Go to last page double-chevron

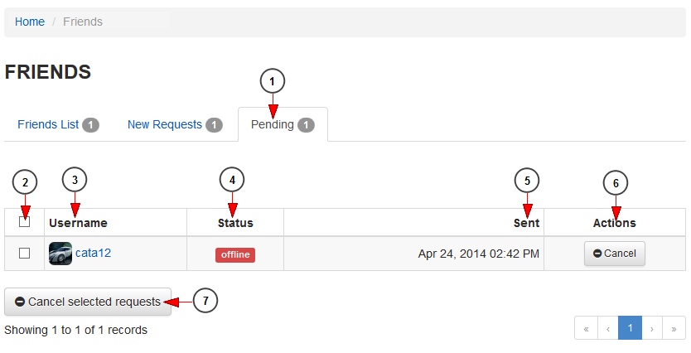(674, 328)
